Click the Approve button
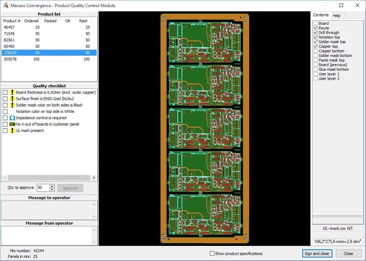This screenshot has height=261, width=366. pyautogui.click(x=70, y=188)
